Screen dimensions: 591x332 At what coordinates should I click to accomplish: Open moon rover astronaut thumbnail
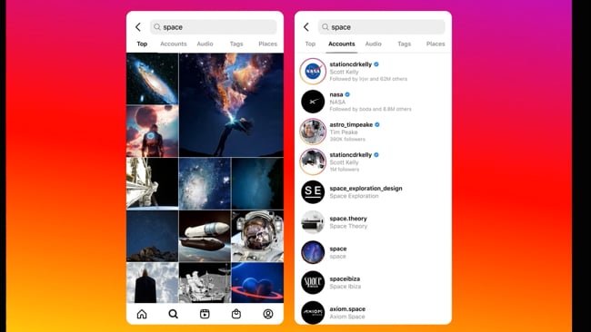205,283
